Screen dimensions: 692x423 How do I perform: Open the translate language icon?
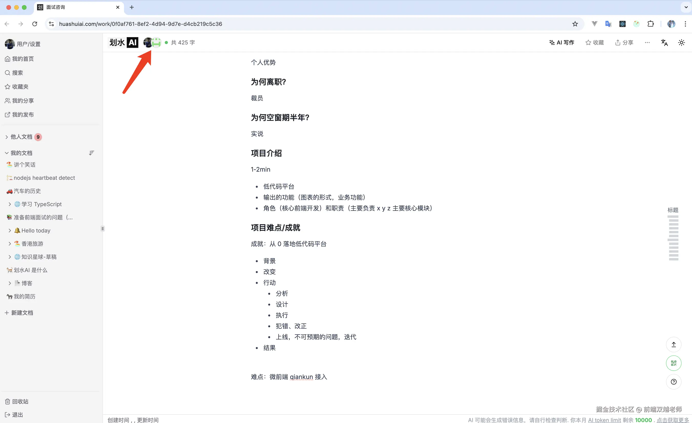tap(664, 42)
